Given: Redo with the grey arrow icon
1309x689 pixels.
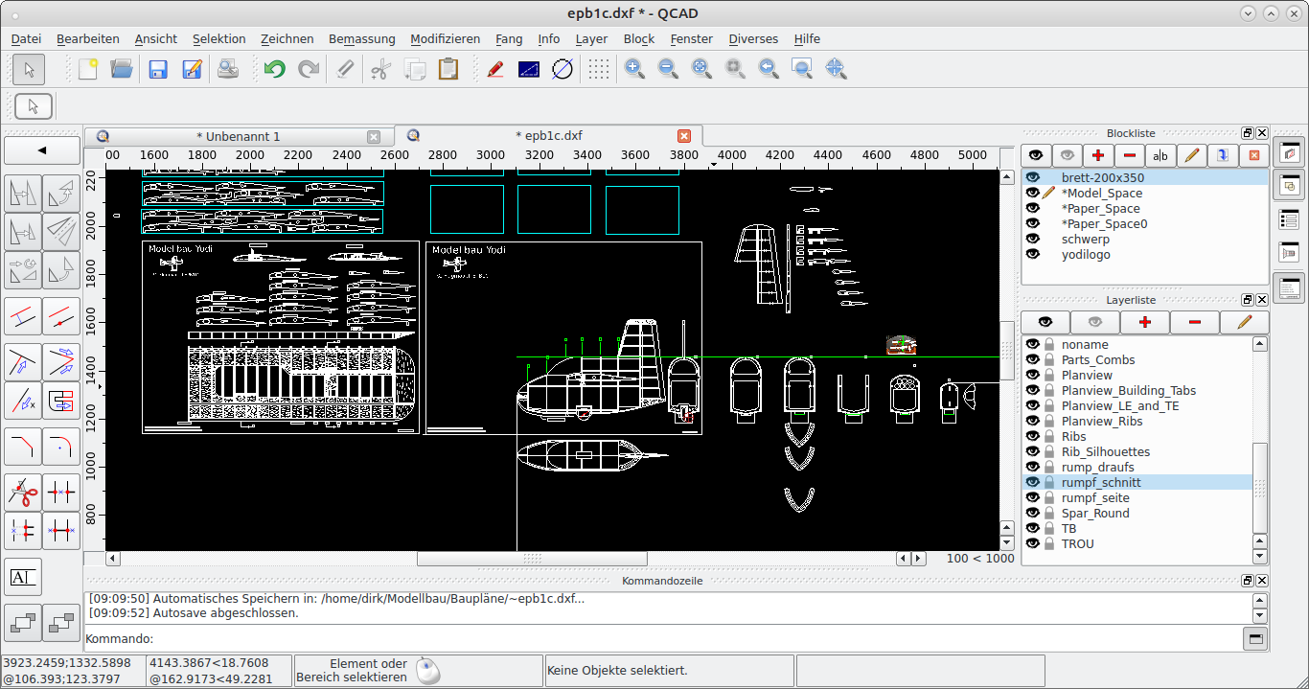Looking at the screenshot, I should (309, 69).
